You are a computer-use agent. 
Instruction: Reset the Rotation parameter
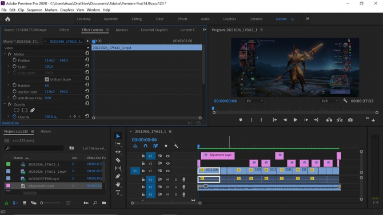pos(87,85)
